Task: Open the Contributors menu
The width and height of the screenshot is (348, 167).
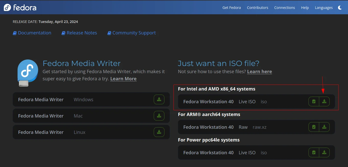Action: pos(257,8)
